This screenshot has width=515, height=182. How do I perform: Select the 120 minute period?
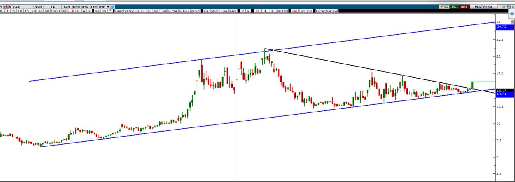pyautogui.click(x=54, y=11)
